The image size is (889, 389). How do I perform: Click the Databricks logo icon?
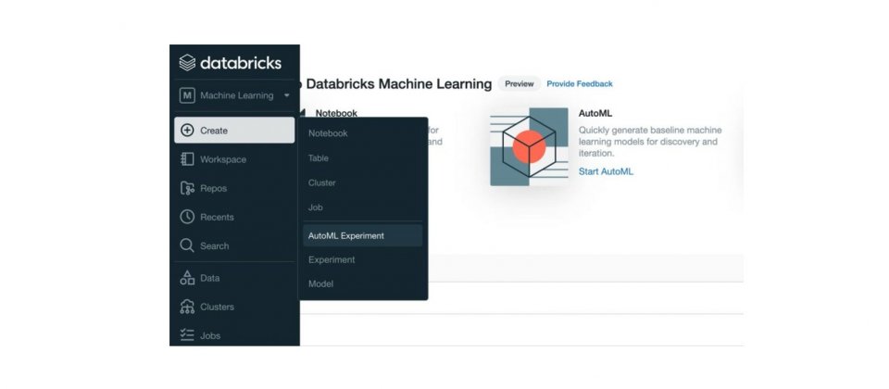(x=187, y=62)
